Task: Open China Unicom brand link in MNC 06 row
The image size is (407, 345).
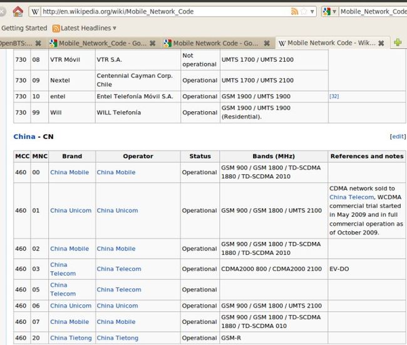Action: click(x=71, y=306)
